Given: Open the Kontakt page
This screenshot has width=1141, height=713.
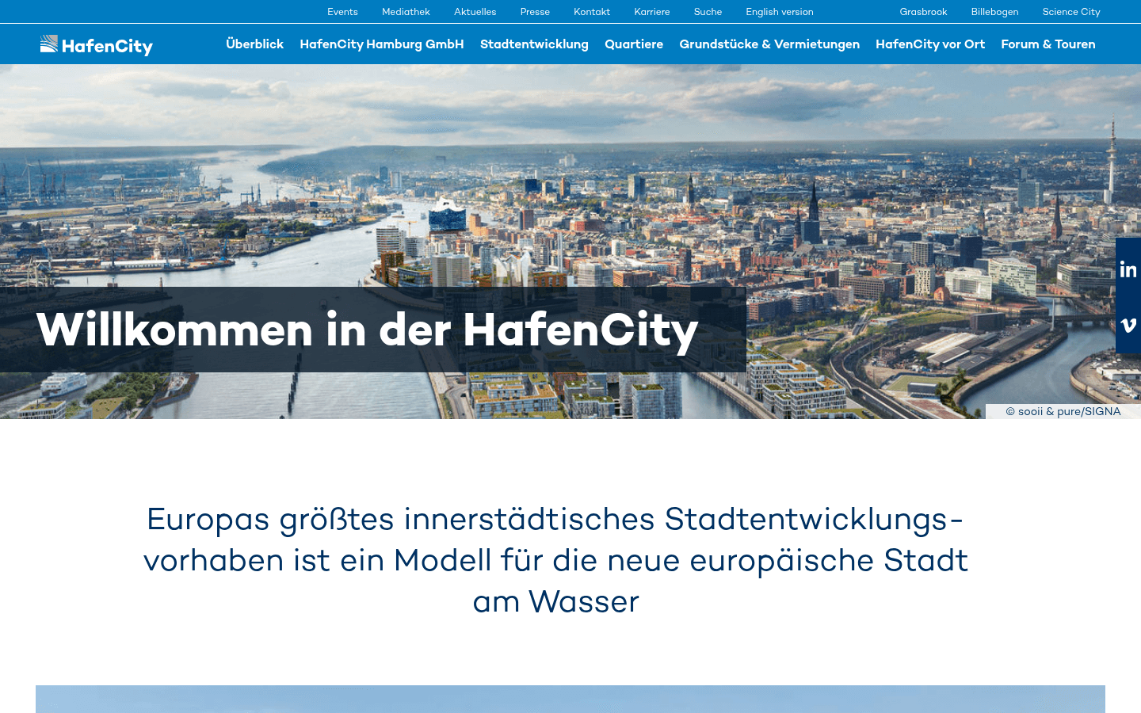Looking at the screenshot, I should click(x=592, y=12).
